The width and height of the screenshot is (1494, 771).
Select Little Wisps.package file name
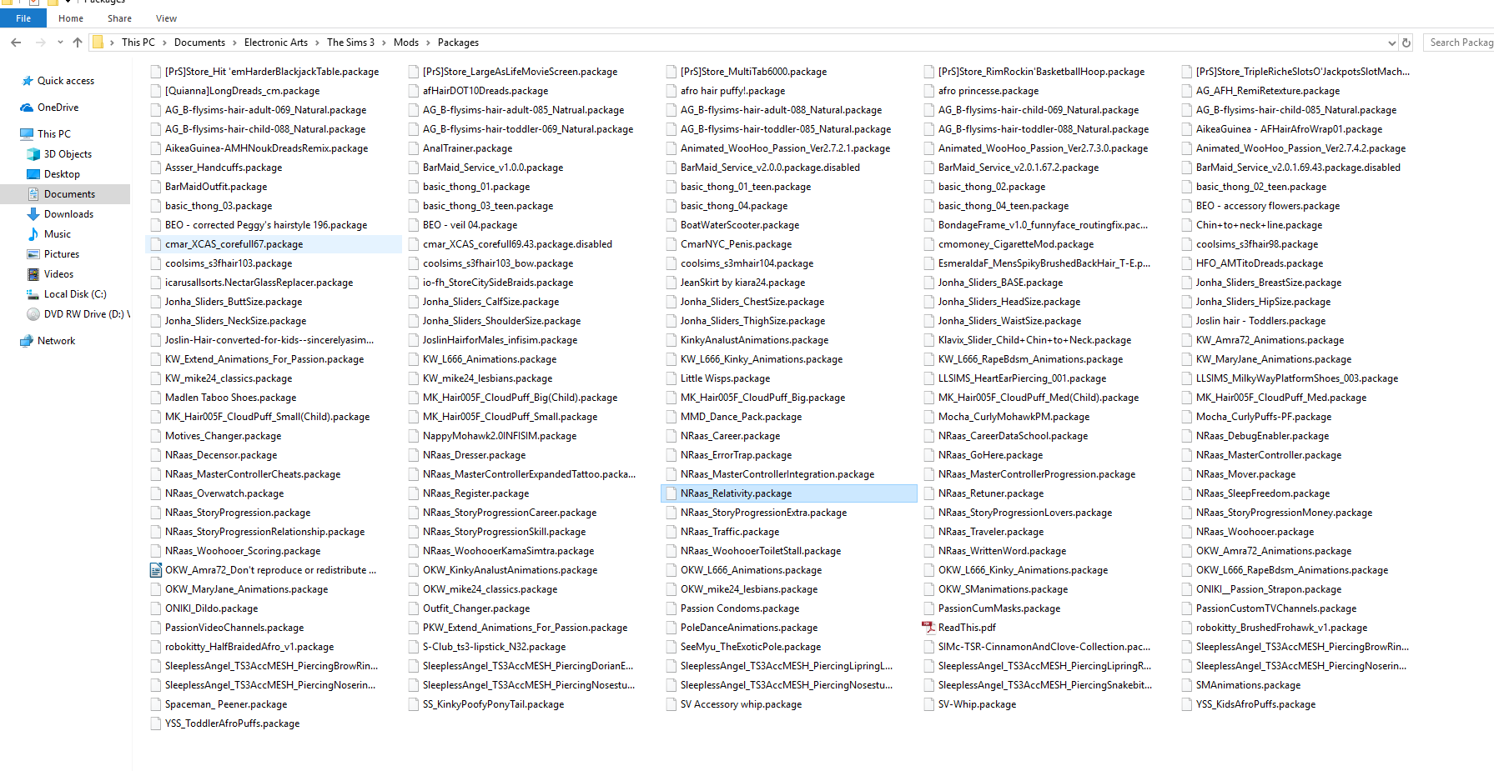click(x=725, y=378)
